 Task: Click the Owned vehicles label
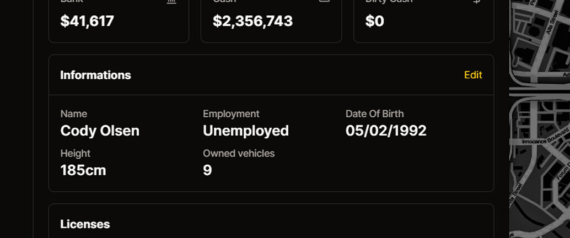[x=238, y=154]
